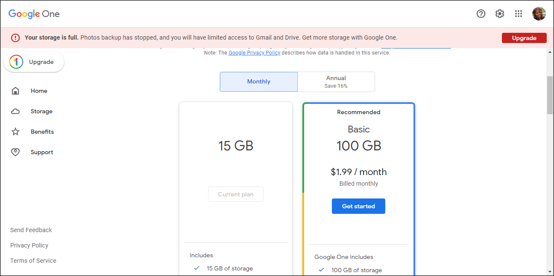Click the scrollbar down arrow
This screenshot has width=554, height=276.
point(550,271)
